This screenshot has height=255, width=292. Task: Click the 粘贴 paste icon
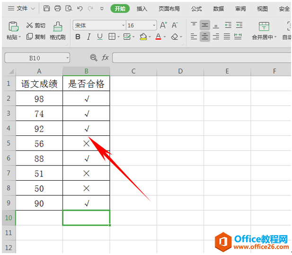(x=13, y=26)
